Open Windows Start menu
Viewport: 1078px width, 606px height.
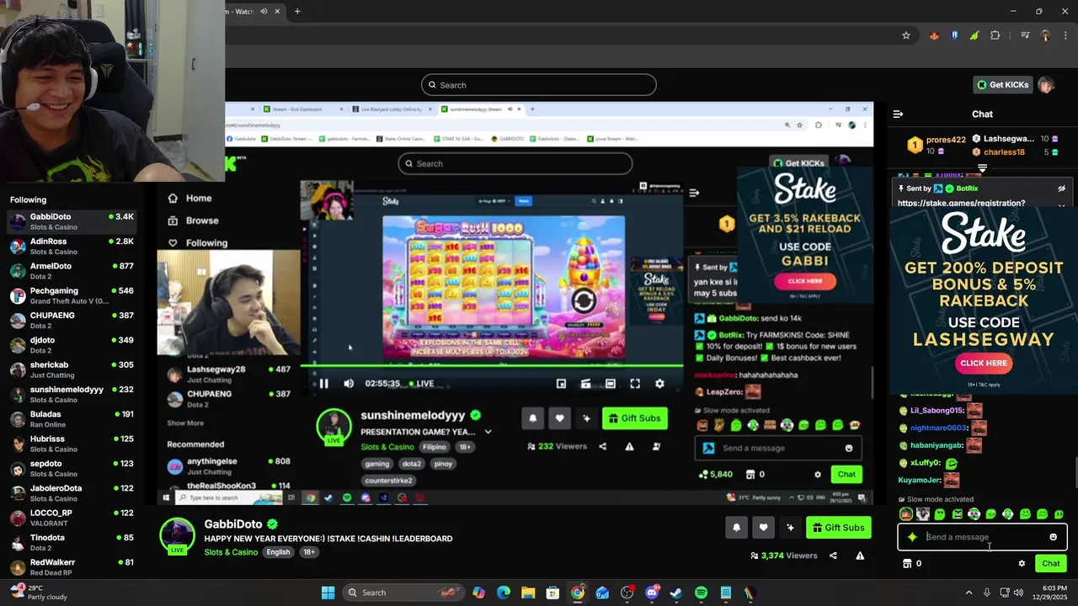pos(328,593)
